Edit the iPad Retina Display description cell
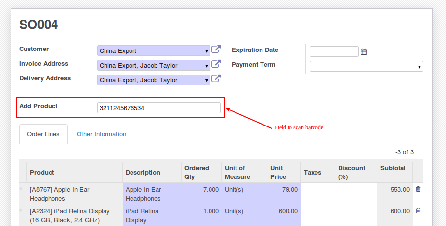 click(152, 215)
